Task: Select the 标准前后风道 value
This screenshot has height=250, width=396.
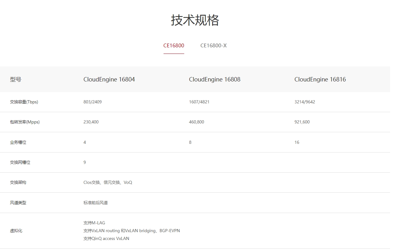Action: 96,203
